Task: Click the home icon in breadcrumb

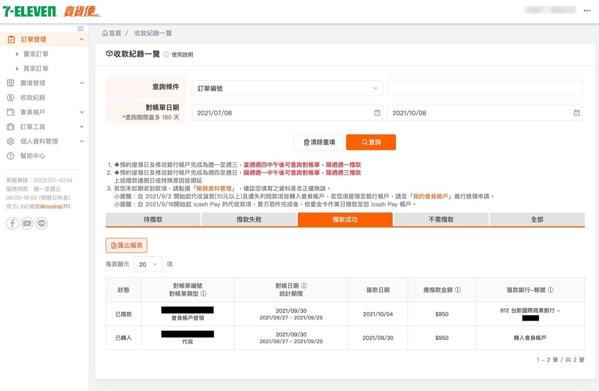Action: point(105,33)
